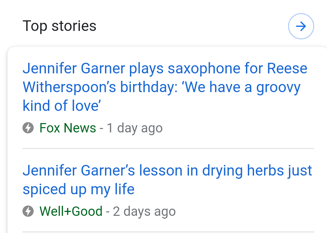
Task: Click "Witherspoon's birthday" in the first headline
Action: [100, 87]
